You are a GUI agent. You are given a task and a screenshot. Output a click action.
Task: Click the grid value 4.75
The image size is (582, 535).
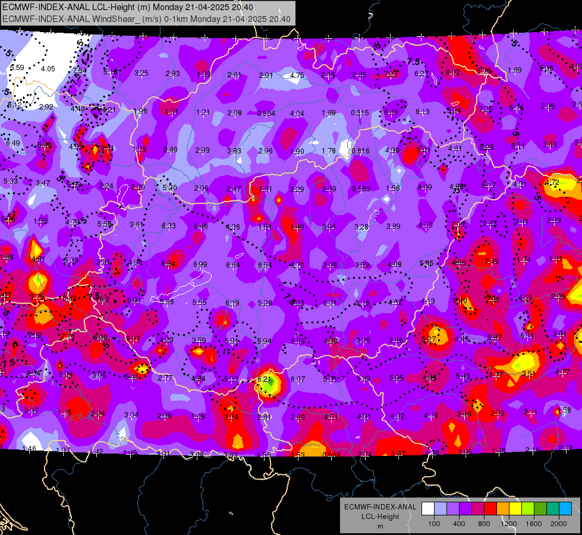297,75
